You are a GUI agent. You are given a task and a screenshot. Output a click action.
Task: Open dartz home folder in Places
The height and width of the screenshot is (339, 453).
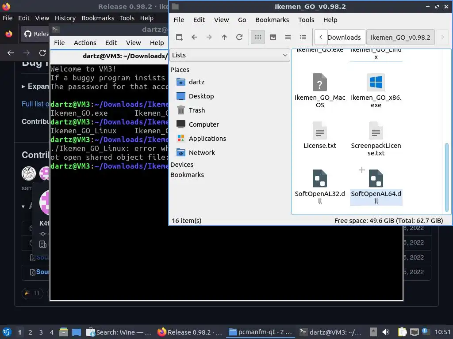[x=196, y=82]
